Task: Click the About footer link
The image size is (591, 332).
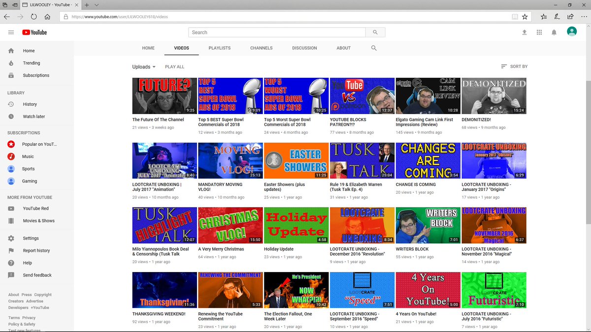Action: 14,295
